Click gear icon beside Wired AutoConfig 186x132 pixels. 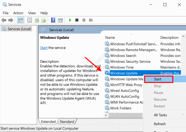click(107, 90)
